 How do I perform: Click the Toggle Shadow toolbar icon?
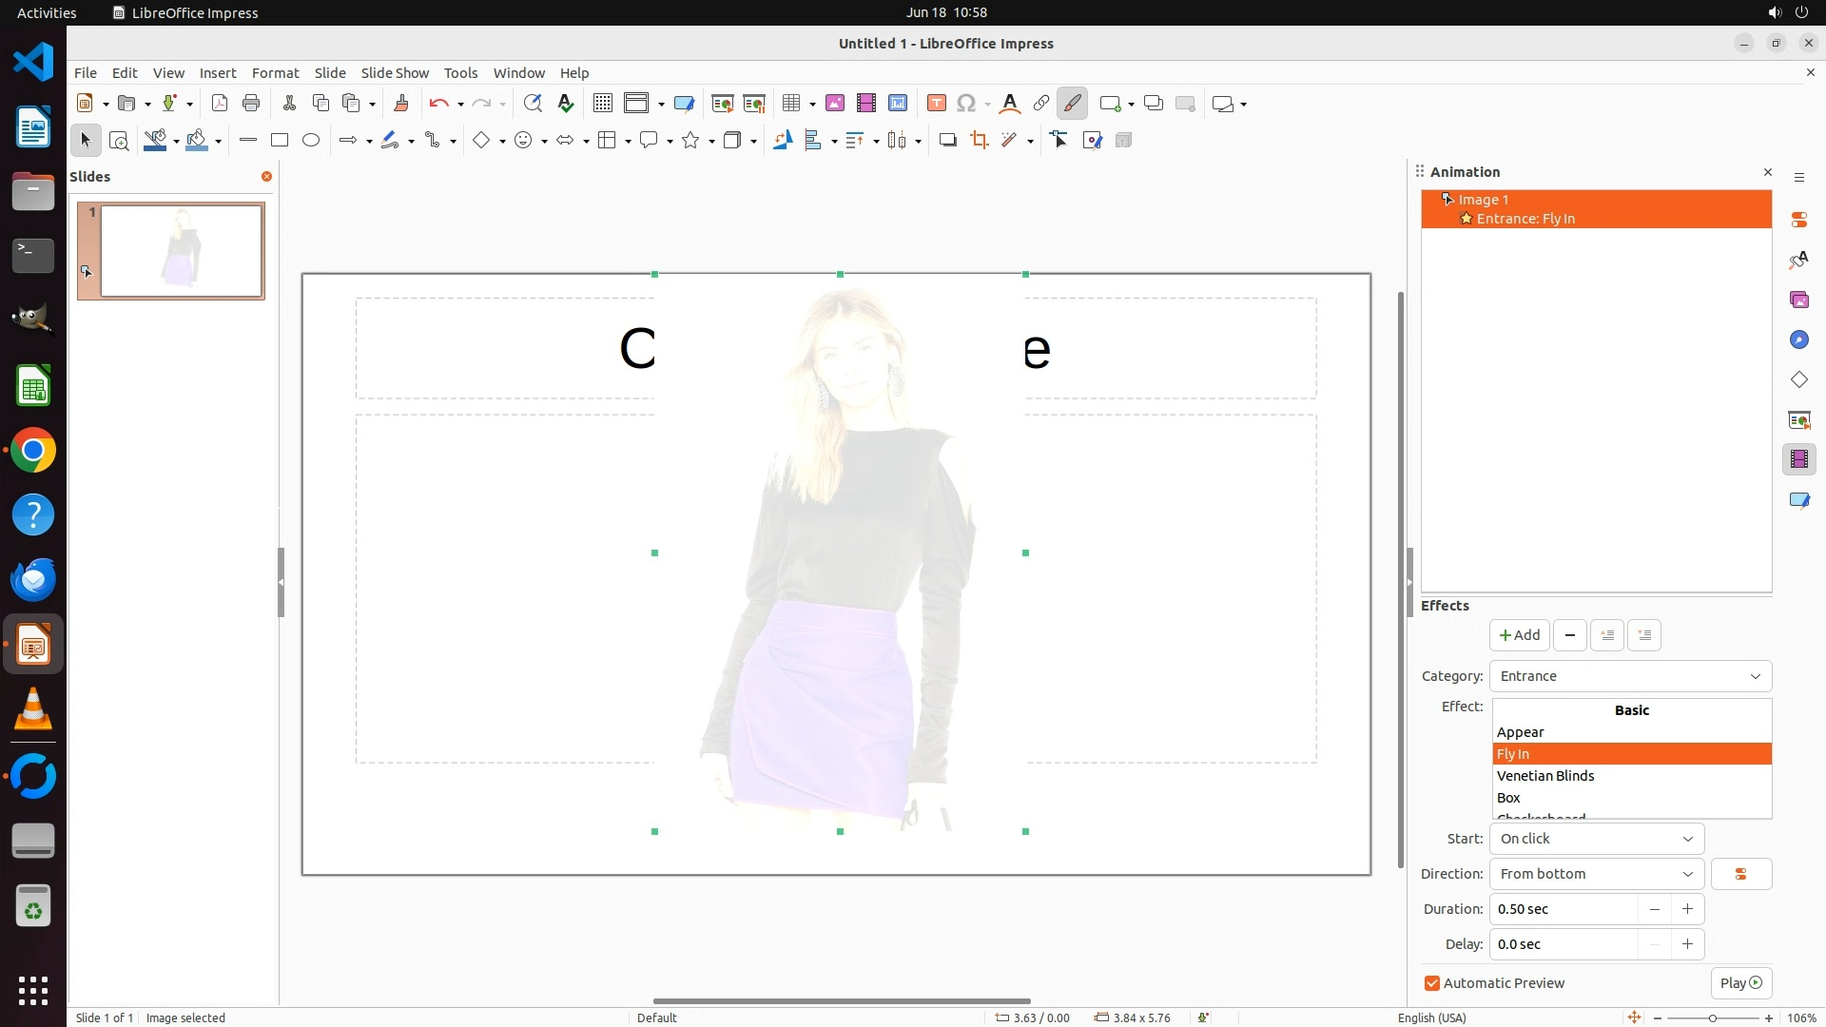point(947,141)
